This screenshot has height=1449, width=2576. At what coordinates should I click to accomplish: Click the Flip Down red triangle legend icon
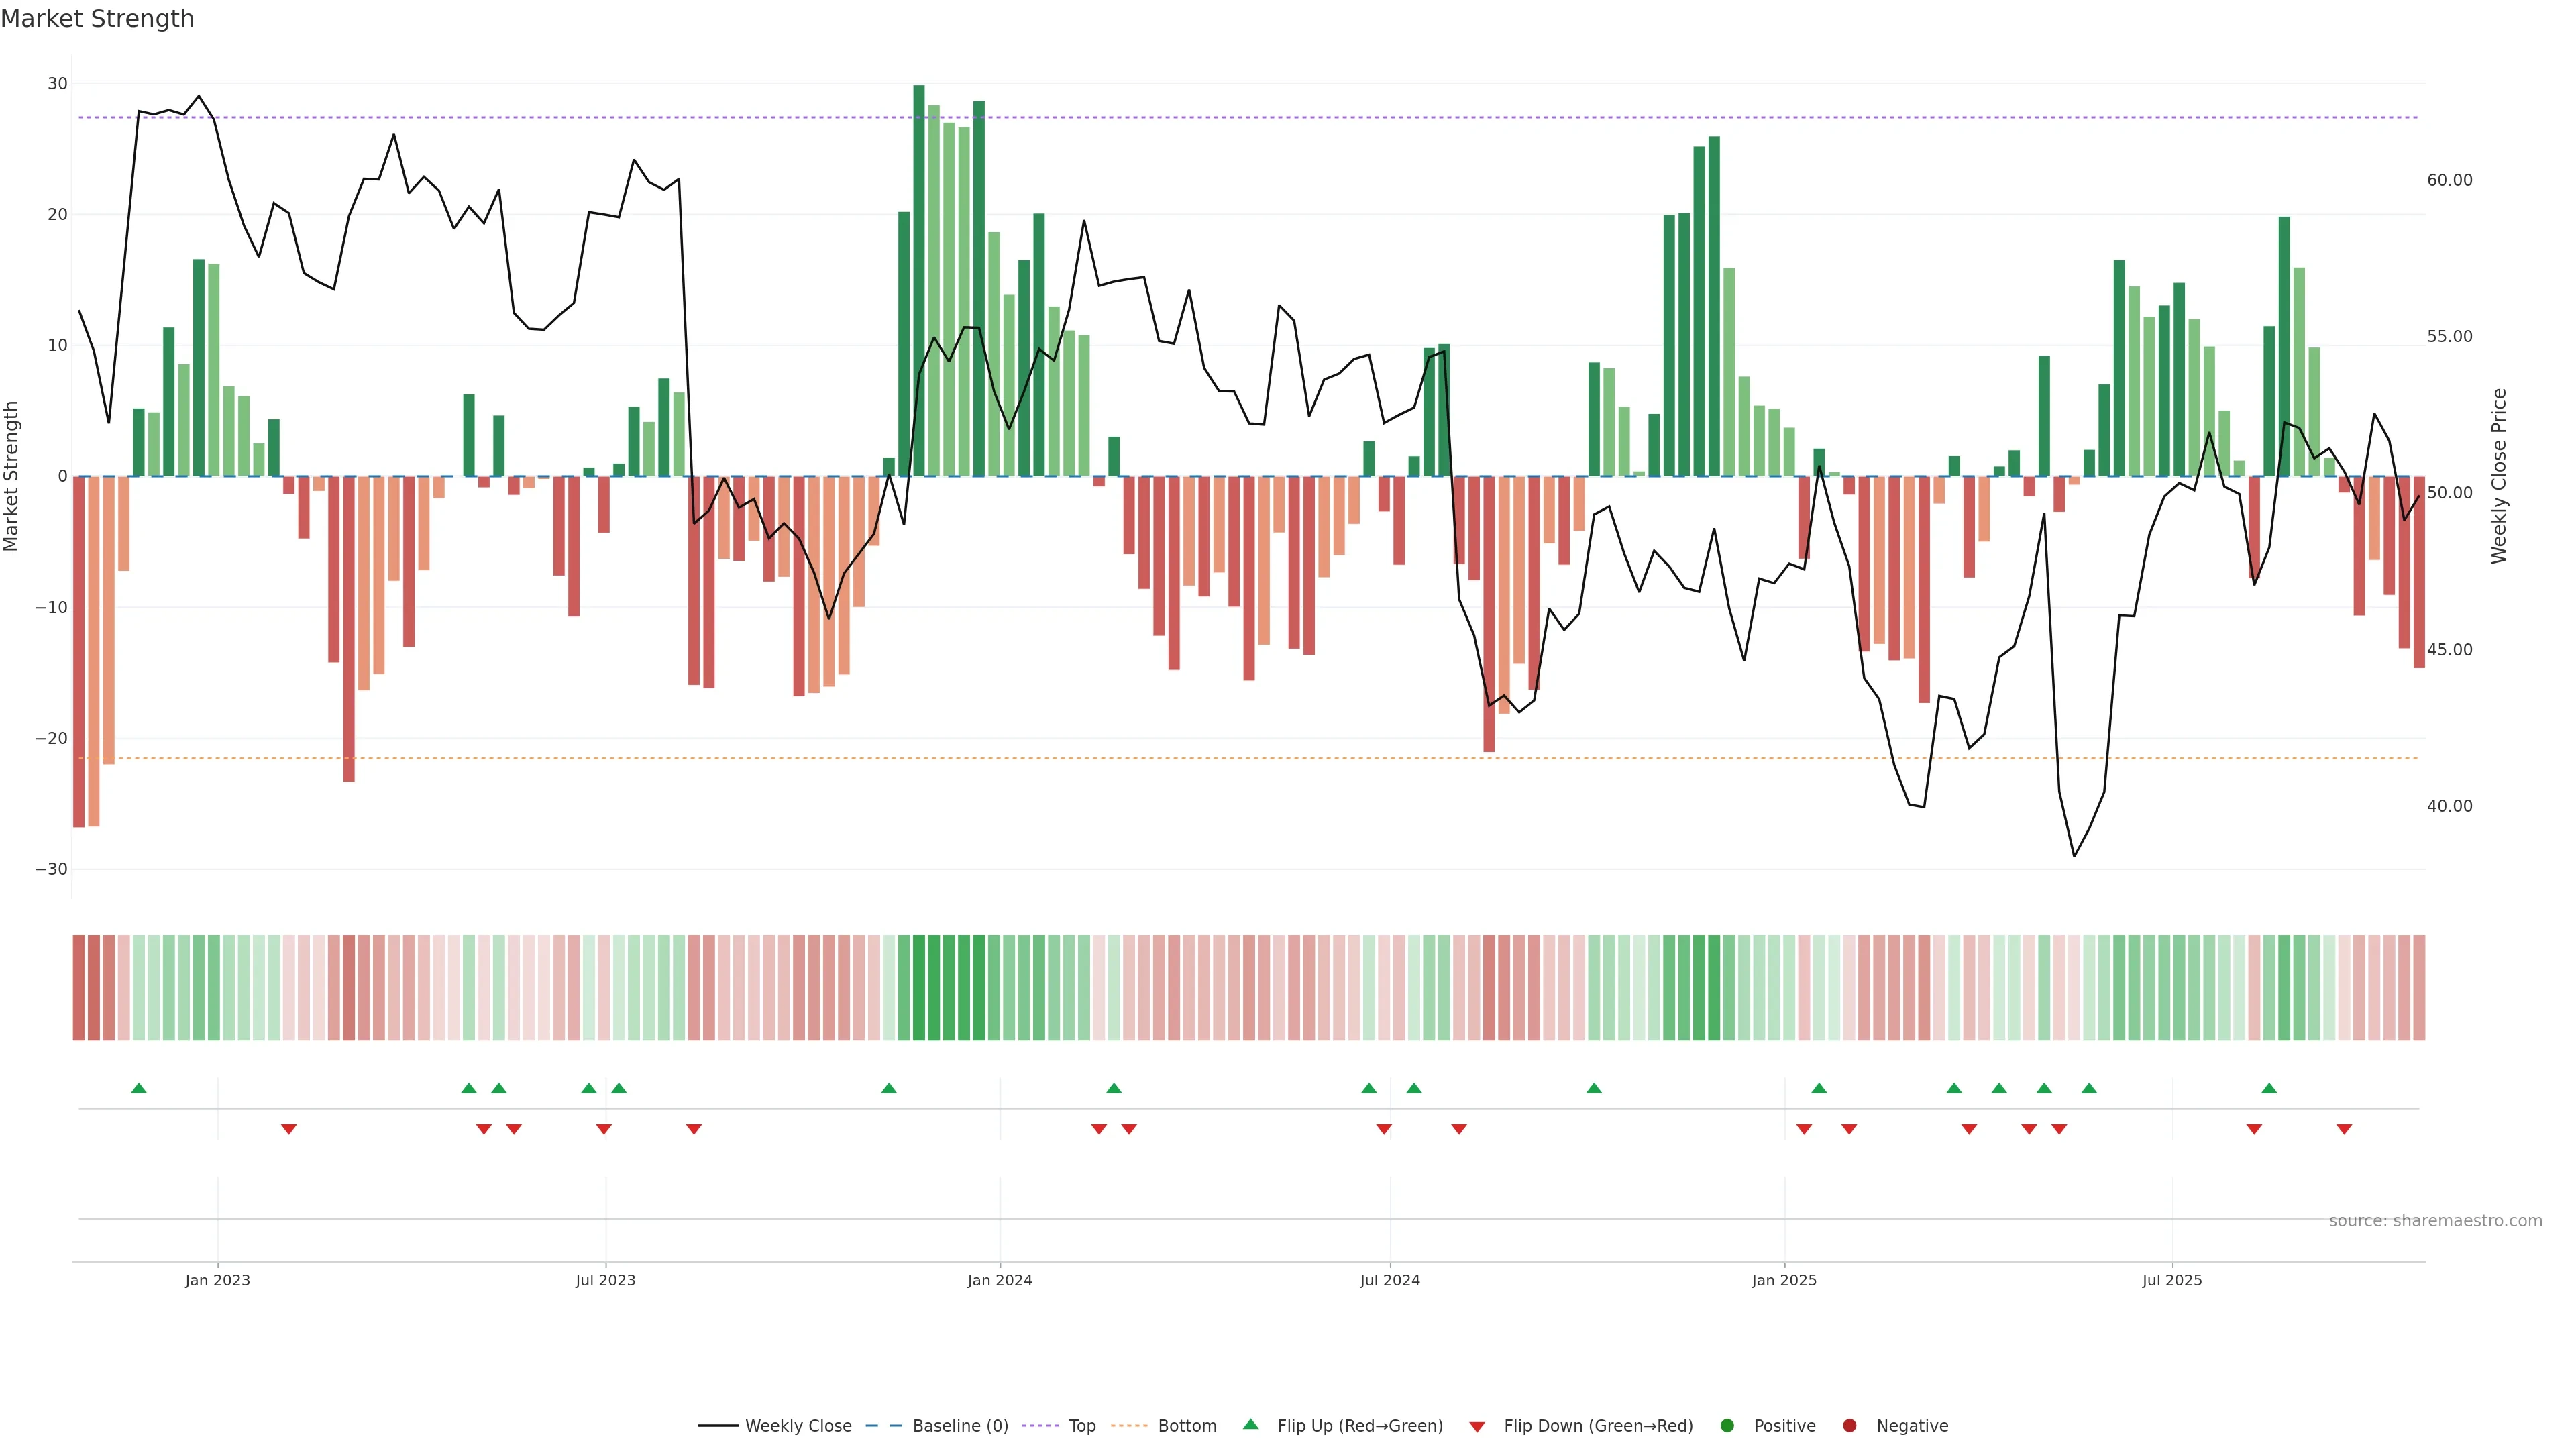tap(1477, 1427)
